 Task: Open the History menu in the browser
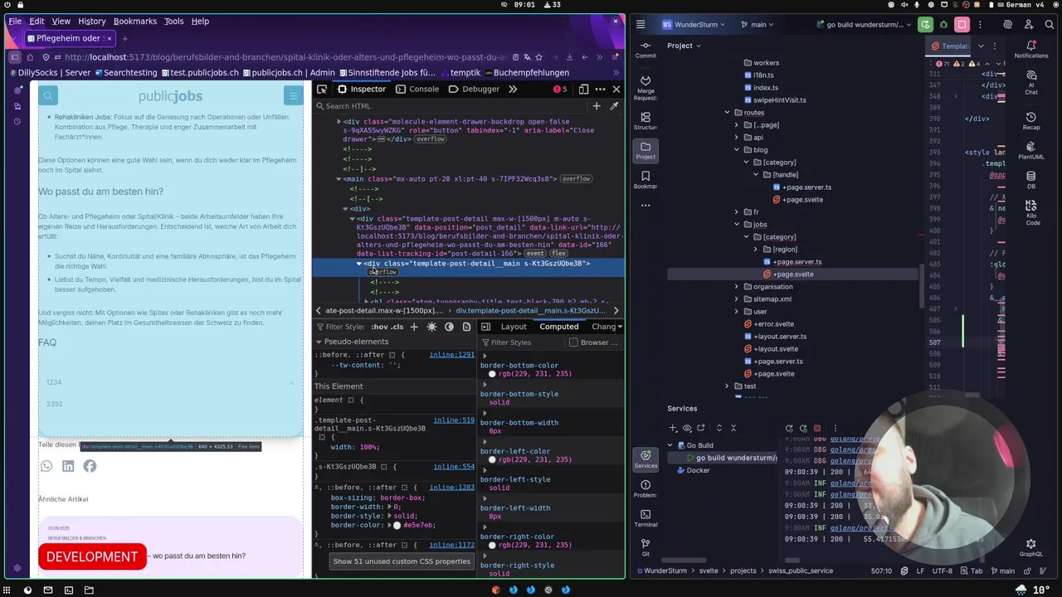coord(91,21)
